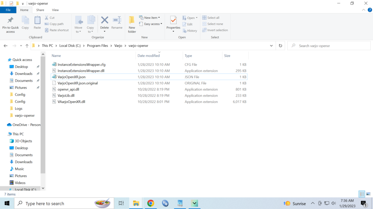373x209 pixels.
Task: Click the Search varjo-openxr field
Action: pos(329,46)
